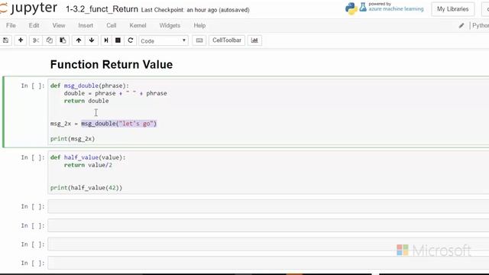Screen dimensions: 489x275
Task: Insert a cell below with plus icon
Action: (21, 40)
